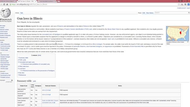Screen dimensions: 190x107
Task: Open the blue extension icon in toolbar
Action: coord(189,4)
